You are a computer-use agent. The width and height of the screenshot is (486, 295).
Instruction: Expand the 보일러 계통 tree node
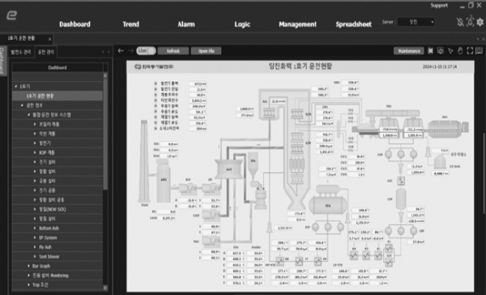[x=35, y=124]
